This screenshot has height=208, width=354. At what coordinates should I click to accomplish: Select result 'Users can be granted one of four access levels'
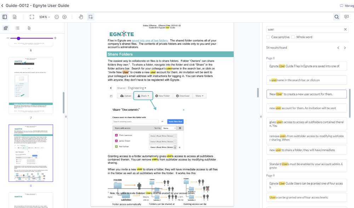[307, 198]
